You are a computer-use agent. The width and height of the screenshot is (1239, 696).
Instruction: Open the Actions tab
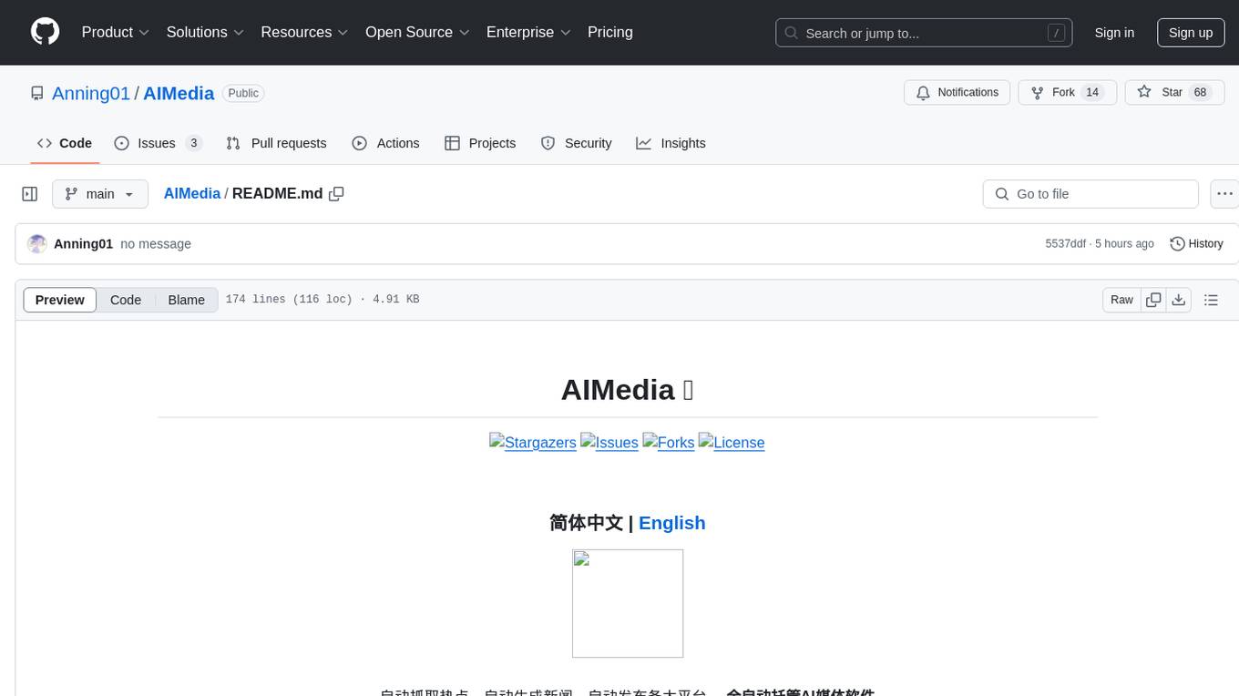click(386, 143)
